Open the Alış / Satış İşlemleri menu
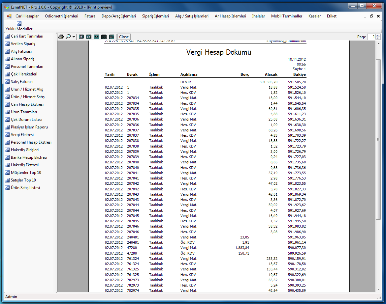Screen dimensions: 386x304 (x=192, y=16)
